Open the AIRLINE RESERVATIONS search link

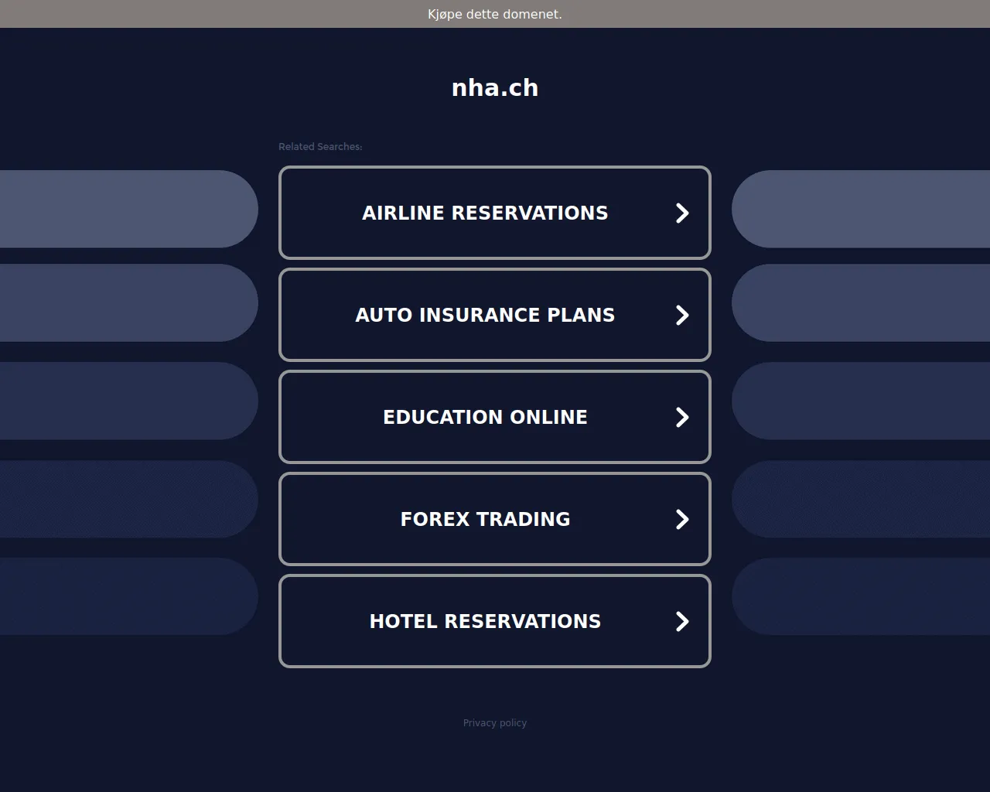point(485,213)
